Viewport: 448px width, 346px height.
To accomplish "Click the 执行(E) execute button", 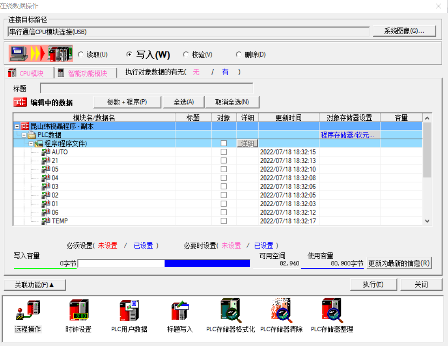I will tap(373, 285).
